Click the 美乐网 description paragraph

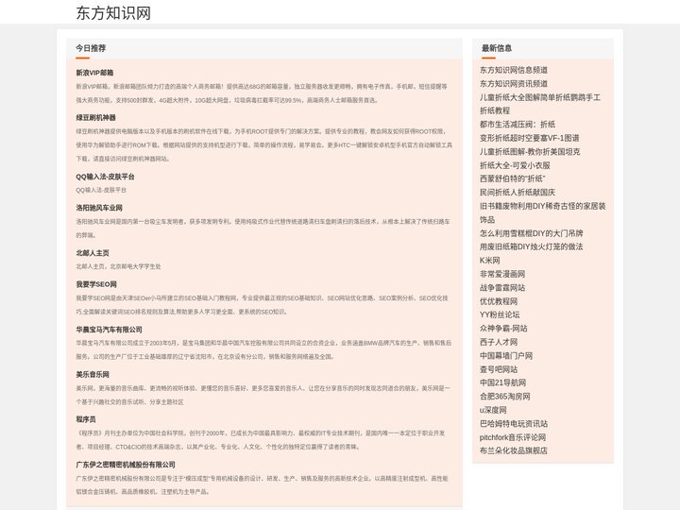pyautogui.click(x=263, y=395)
